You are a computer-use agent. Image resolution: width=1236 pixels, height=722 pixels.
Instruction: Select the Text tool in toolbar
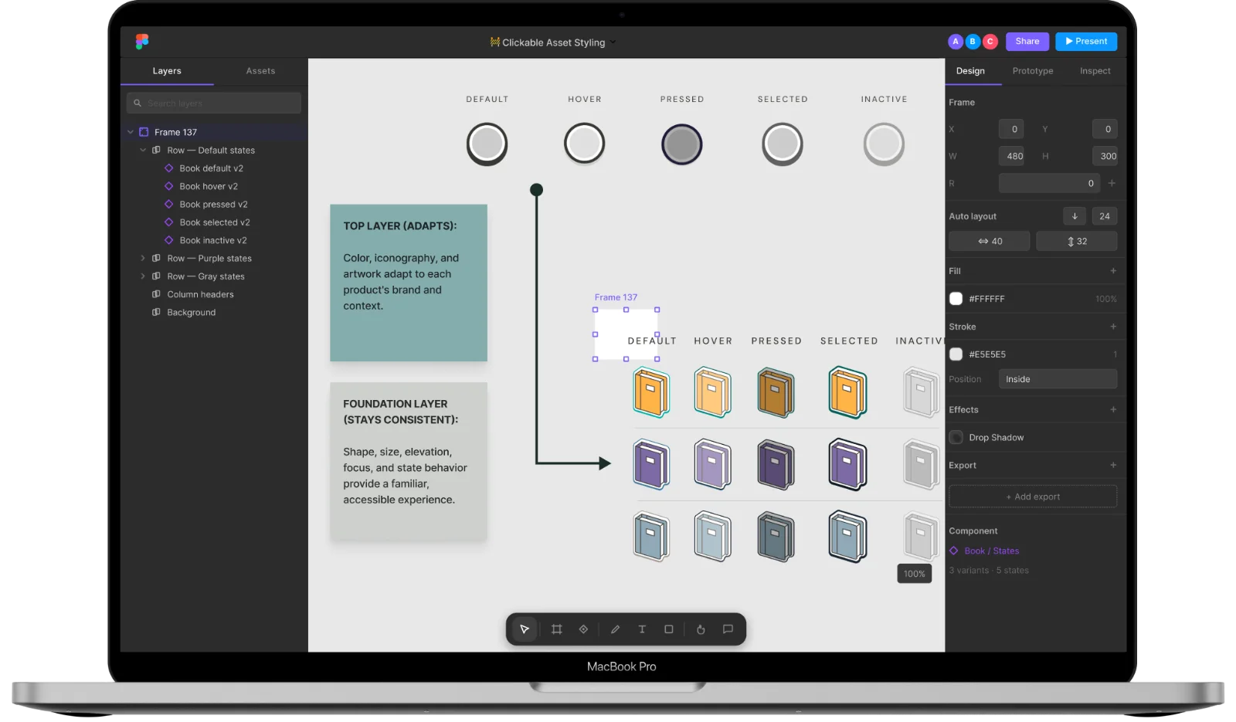(x=642, y=629)
